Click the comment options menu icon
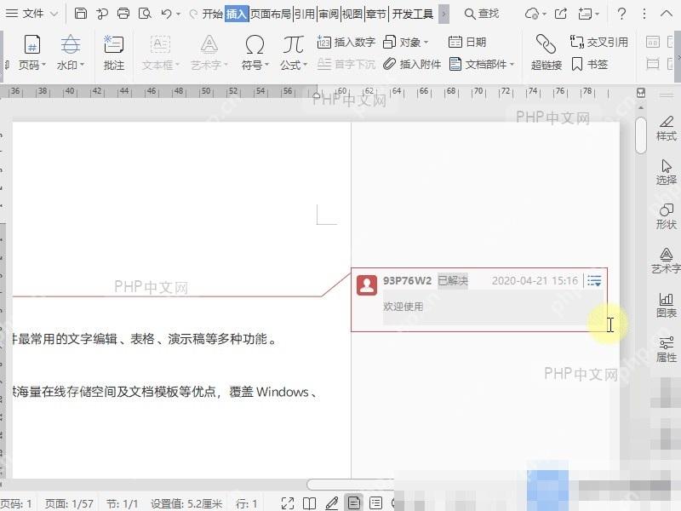Viewport: 681px width, 511px height. point(594,281)
